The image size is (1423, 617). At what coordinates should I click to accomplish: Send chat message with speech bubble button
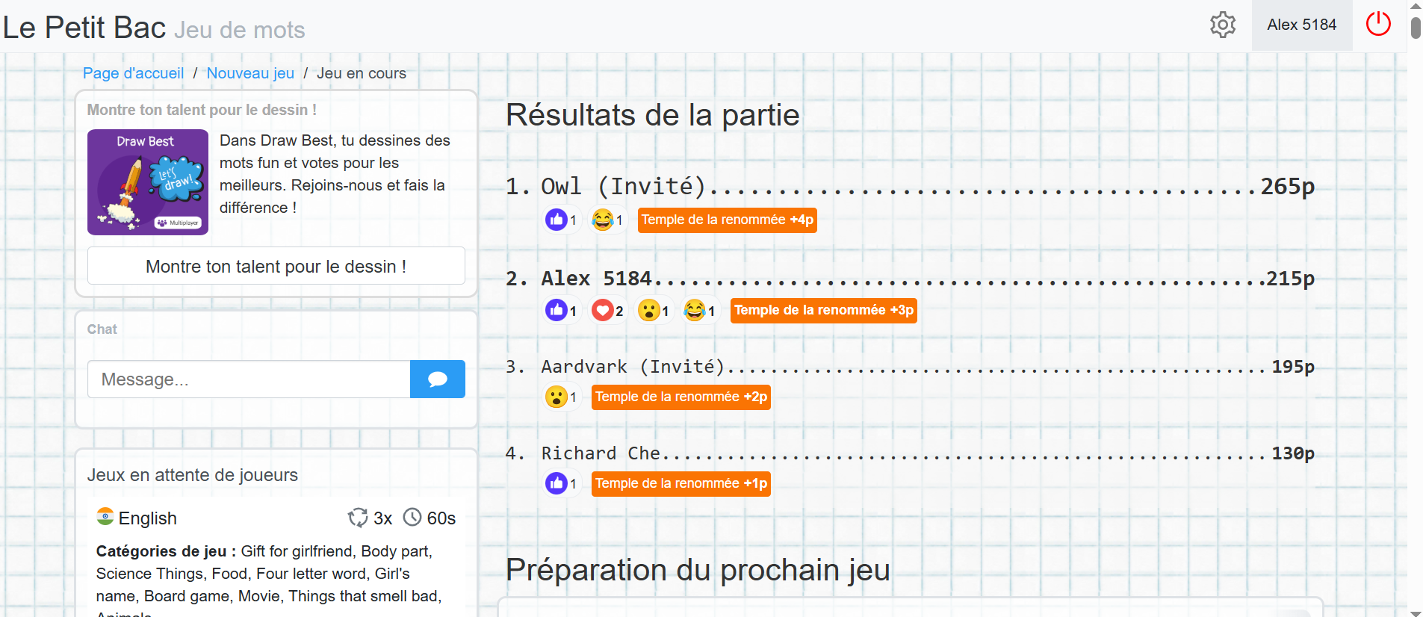coord(438,379)
